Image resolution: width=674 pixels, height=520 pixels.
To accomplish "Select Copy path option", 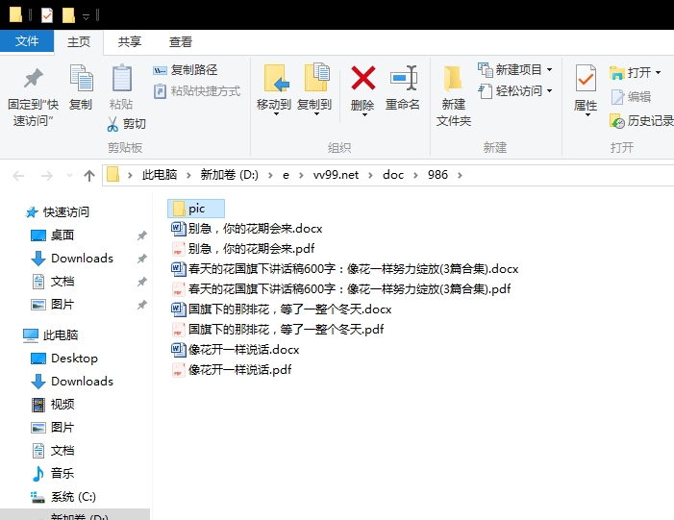I will (x=186, y=69).
